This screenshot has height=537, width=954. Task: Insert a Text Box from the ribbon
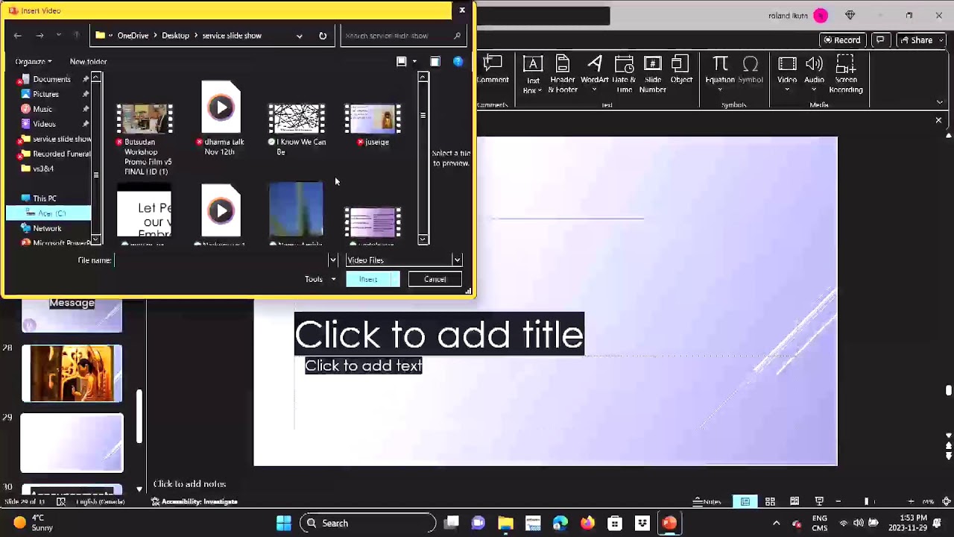coord(533,75)
